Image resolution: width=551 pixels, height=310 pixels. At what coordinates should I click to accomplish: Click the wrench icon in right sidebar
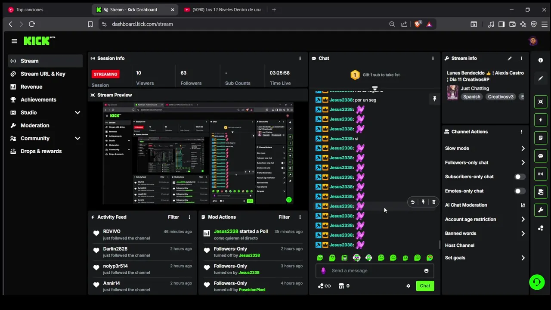(541, 210)
